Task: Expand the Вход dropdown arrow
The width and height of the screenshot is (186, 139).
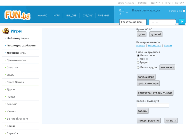Action: [x=127, y=12]
